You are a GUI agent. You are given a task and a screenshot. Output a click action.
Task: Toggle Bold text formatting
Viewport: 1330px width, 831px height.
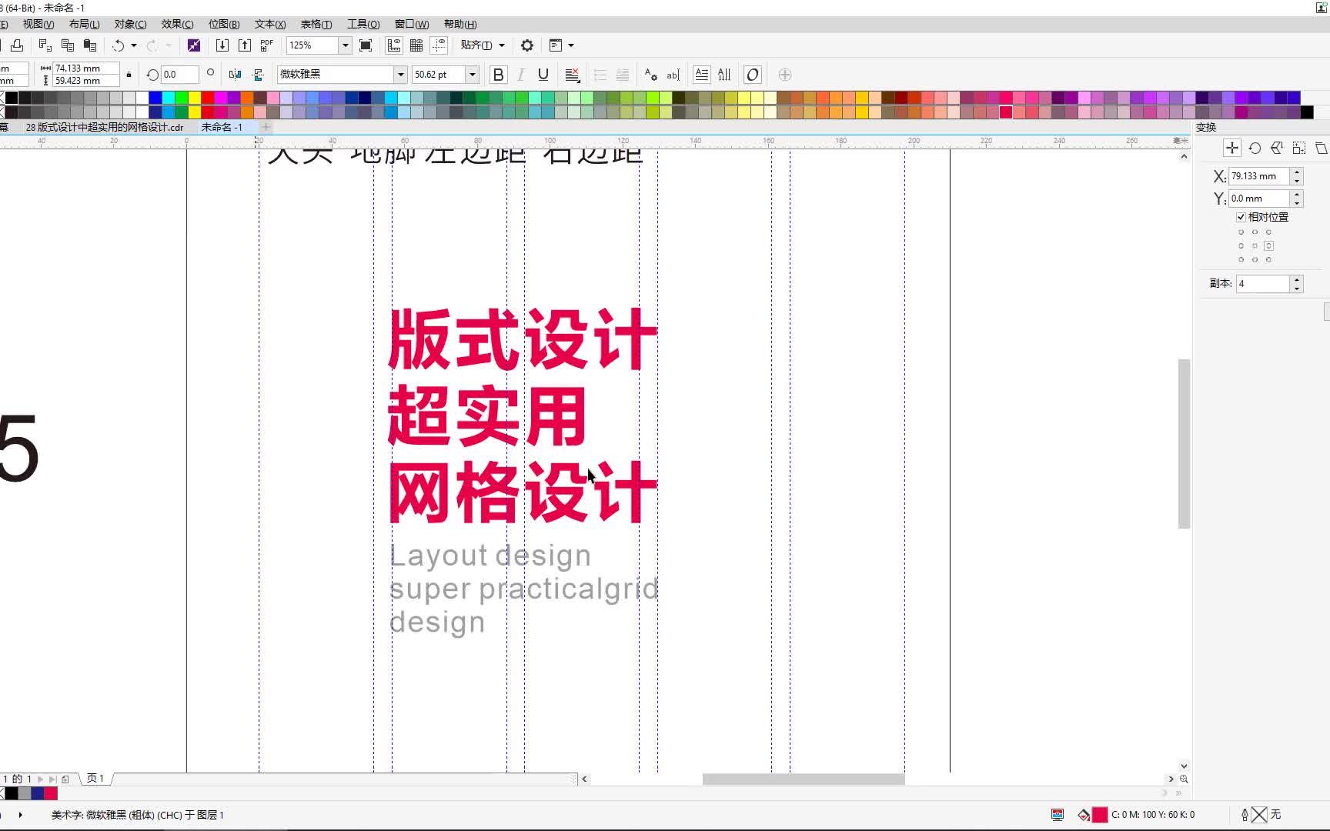coord(498,75)
